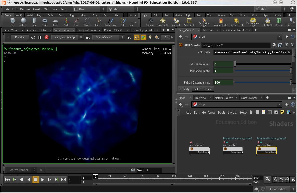Switch to the Composite View tab
The height and width of the screenshot is (193, 297).
click(87, 30)
